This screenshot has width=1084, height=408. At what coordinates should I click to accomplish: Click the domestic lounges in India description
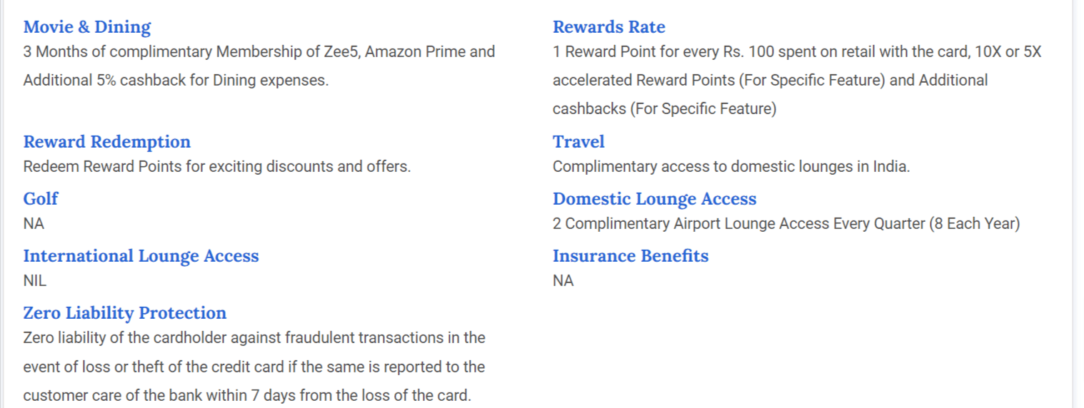(731, 167)
